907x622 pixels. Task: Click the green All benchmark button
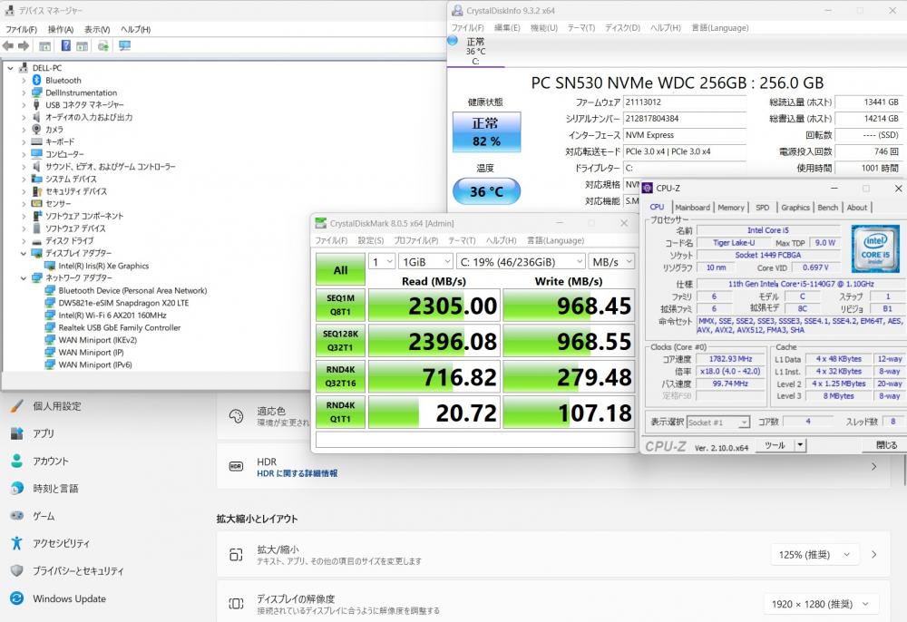tap(341, 269)
